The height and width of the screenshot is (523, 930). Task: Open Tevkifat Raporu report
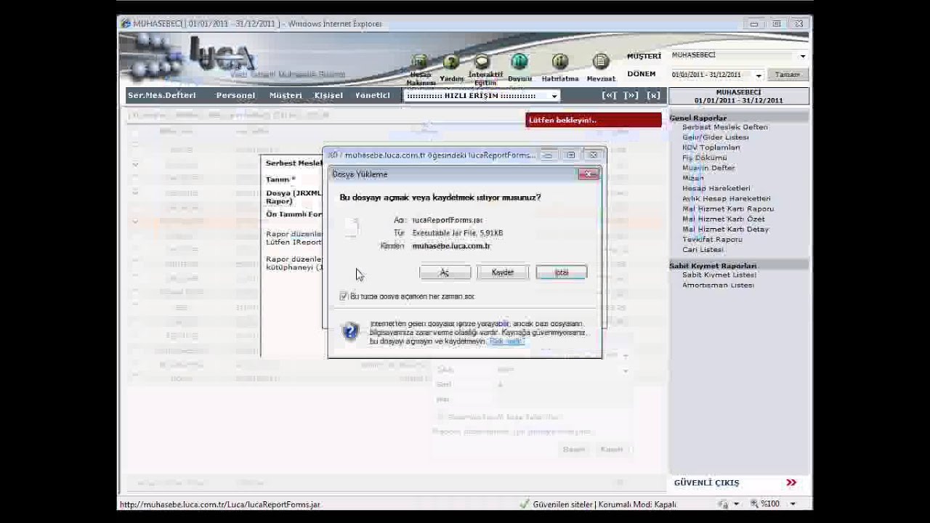coord(712,239)
